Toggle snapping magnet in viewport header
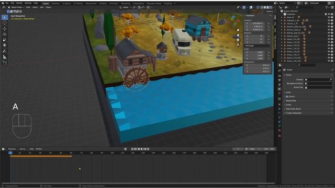Viewport: 335px width, 188px height. point(139,7)
